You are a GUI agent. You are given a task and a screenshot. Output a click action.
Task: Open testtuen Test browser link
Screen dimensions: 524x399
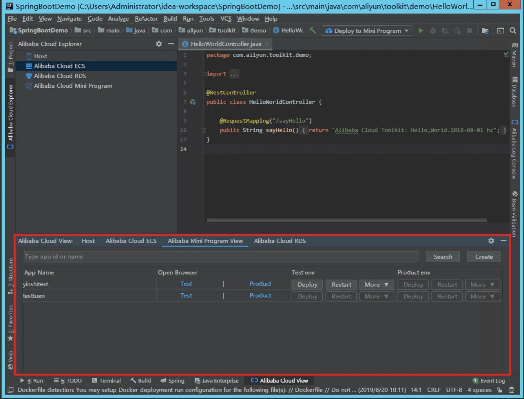[x=186, y=296]
